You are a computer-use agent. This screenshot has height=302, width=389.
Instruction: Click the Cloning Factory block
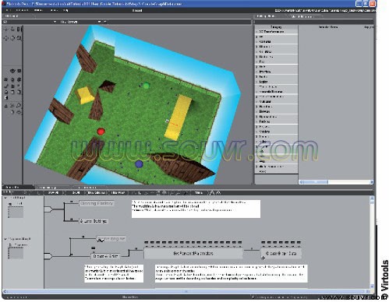pos(97,203)
